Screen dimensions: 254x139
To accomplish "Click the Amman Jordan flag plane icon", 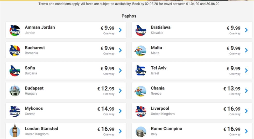I will (x=15, y=30).
